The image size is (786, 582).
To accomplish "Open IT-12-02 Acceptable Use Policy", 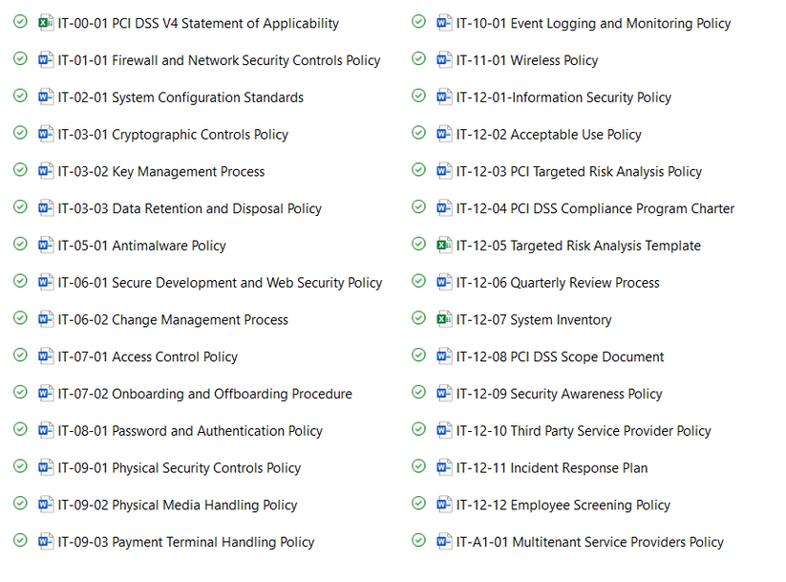I will point(548,135).
